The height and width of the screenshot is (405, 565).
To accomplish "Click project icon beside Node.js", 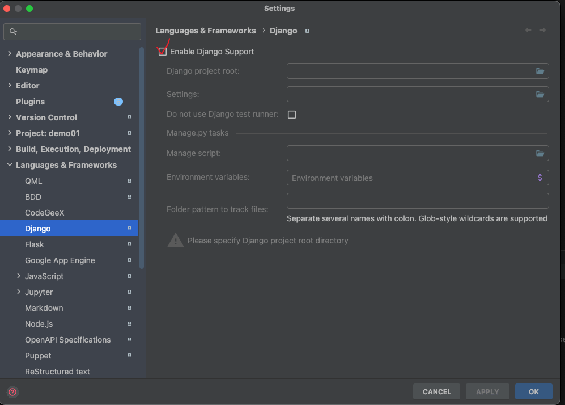I will [129, 323].
